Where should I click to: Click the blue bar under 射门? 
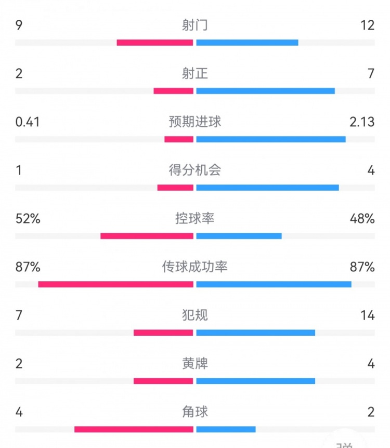pyautogui.click(x=247, y=43)
